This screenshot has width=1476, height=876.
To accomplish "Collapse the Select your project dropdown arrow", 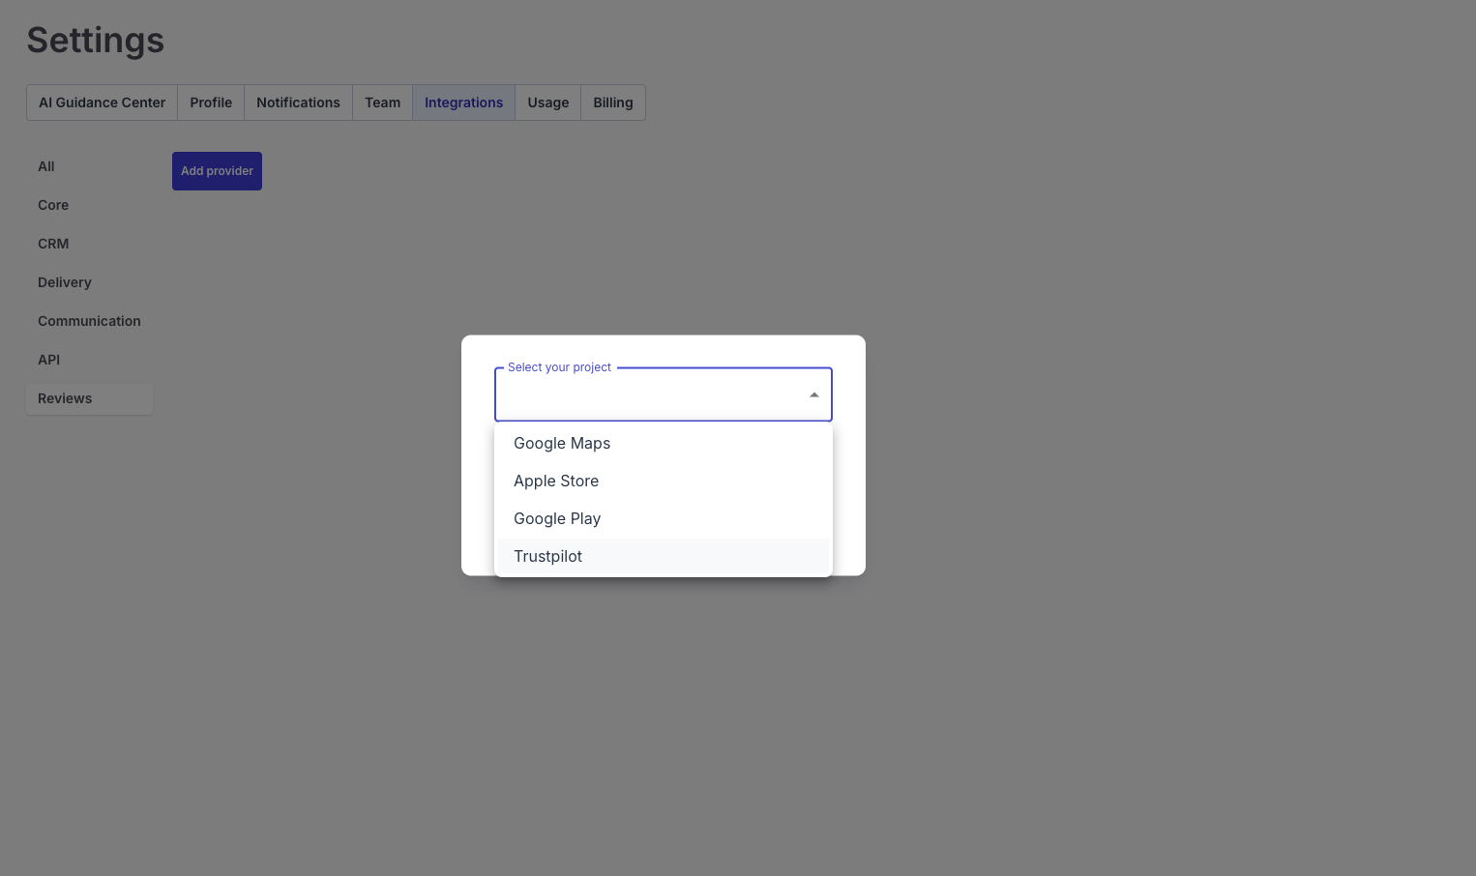I will (x=814, y=395).
